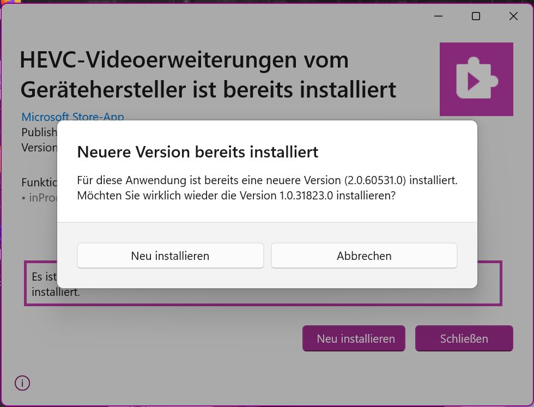Image resolution: width=534 pixels, height=407 pixels.
Task: Click the Publisher label under the link
Action: click(x=39, y=132)
